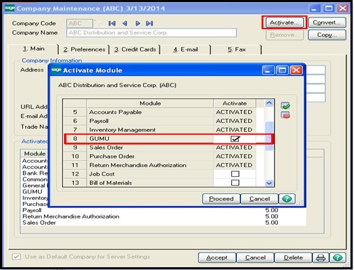Select Payroll in activated modules list
The width and height of the screenshot is (354, 270).
[x=32, y=210]
